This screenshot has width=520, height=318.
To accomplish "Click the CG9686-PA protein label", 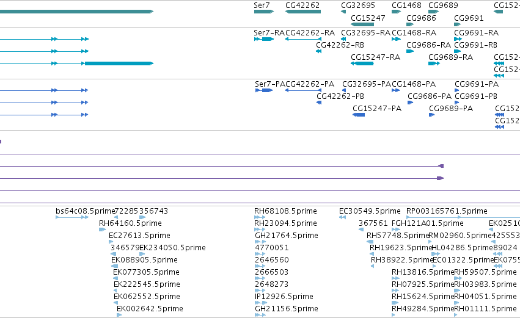I will coord(430,96).
